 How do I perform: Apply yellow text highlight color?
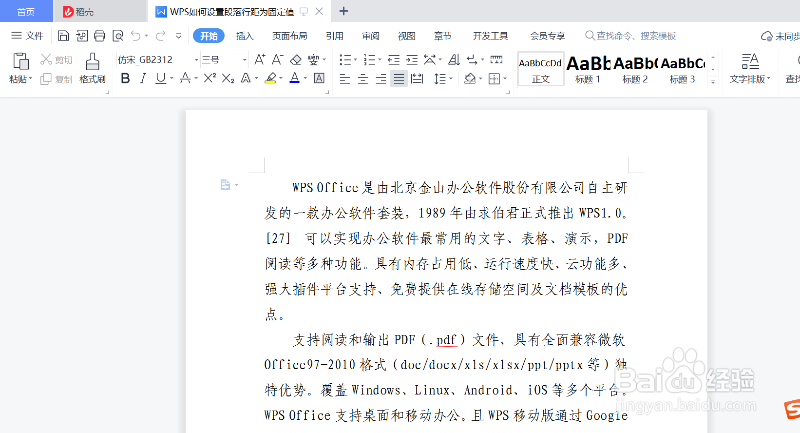271,78
